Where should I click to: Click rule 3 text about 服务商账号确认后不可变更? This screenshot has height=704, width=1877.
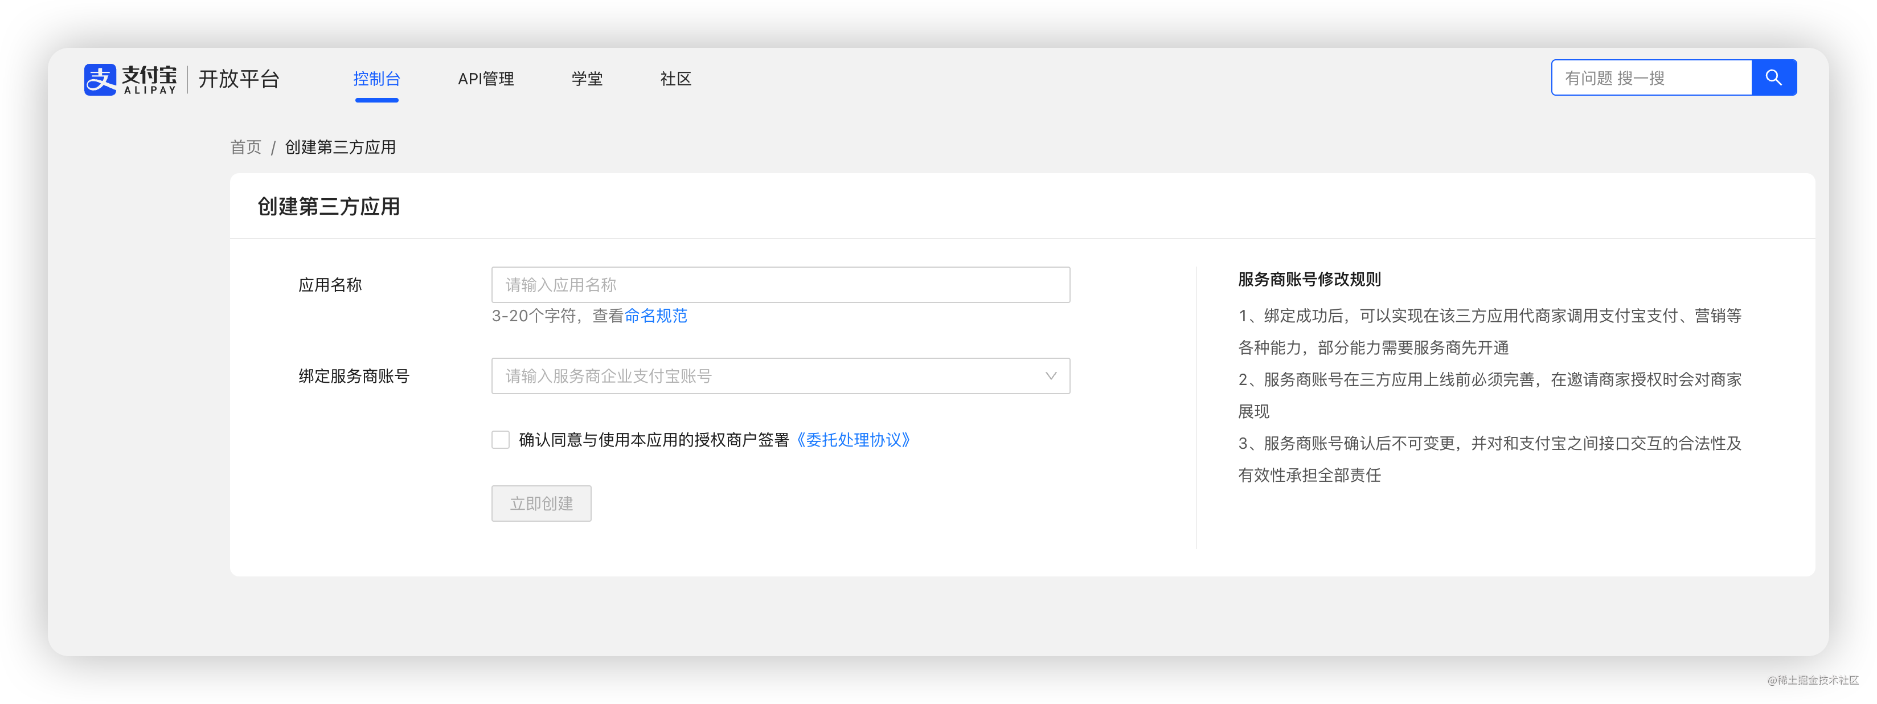click(x=1490, y=459)
